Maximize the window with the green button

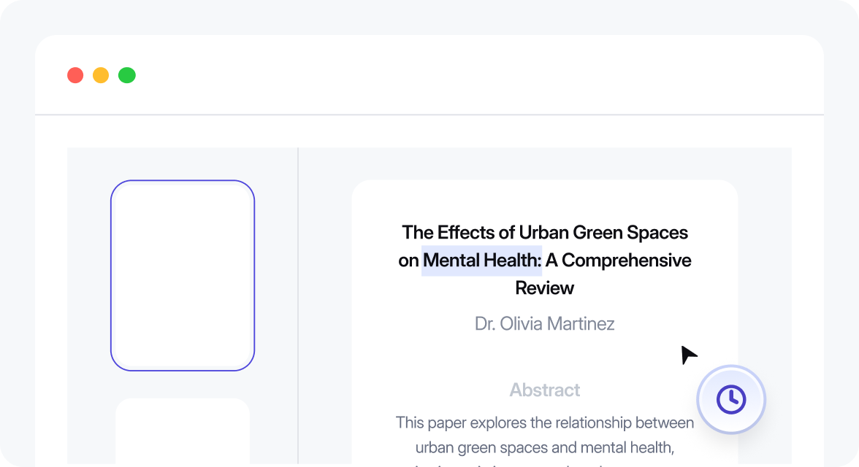tap(127, 75)
